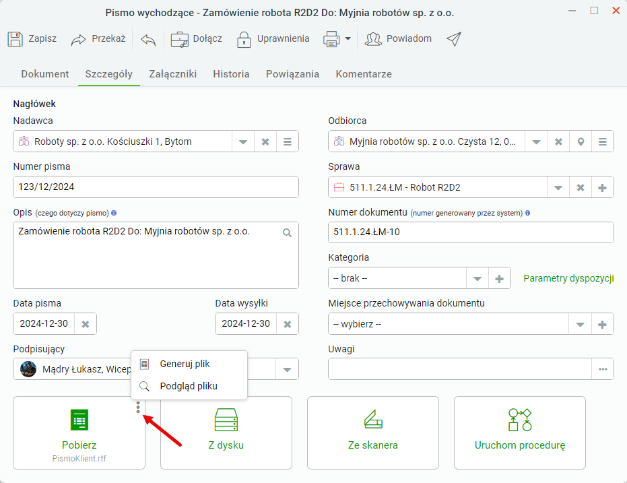This screenshot has height=483, width=627.
Task: Expand the Sprawa dropdown
Action: (x=558, y=187)
